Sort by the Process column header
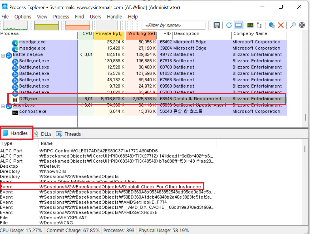The height and width of the screenshot is (234, 310). (38, 34)
